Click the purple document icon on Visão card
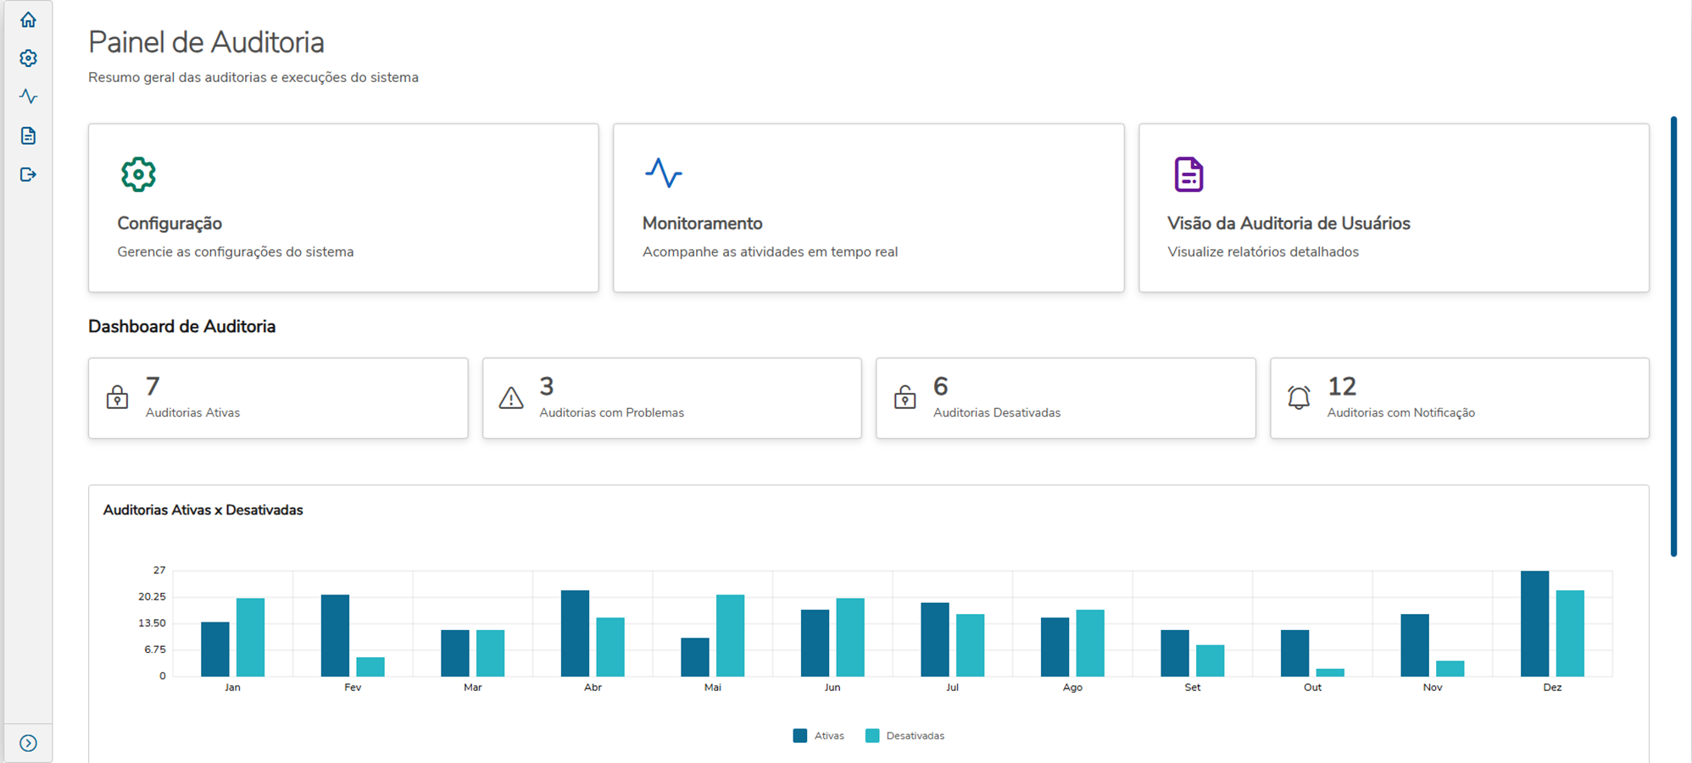This screenshot has height=763, width=1692. (x=1186, y=174)
